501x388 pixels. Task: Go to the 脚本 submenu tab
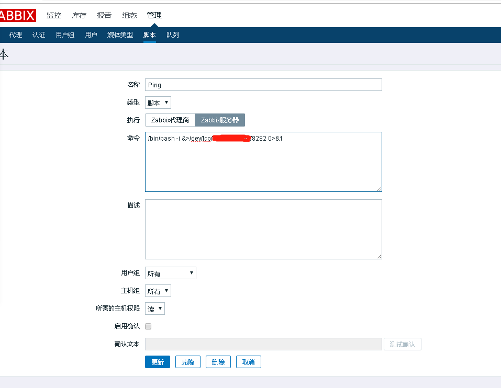150,35
